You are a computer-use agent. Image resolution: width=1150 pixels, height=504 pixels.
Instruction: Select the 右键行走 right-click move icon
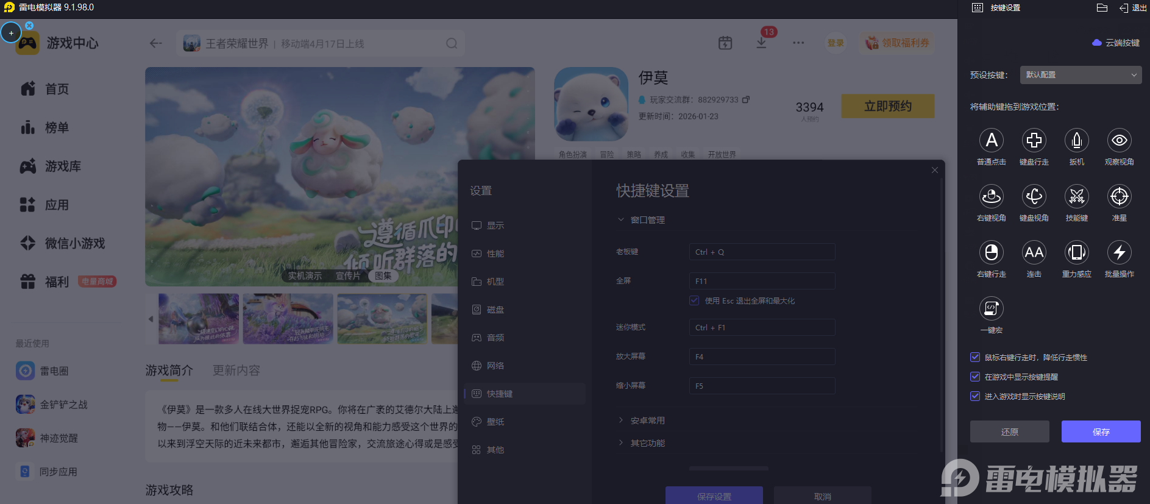pos(992,252)
